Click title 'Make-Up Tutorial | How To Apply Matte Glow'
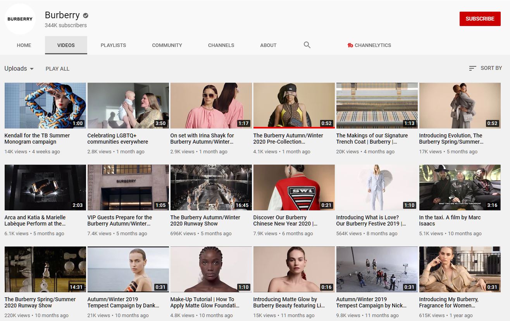Screen dimensions: 510x321 click(x=205, y=302)
